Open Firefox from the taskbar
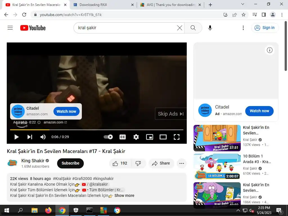 pyautogui.click(x=48, y=210)
